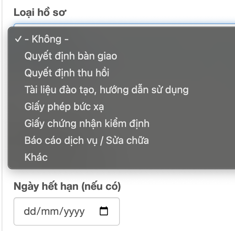Select the checked "- Không -" option
235x231 pixels.
pyautogui.click(x=47, y=39)
